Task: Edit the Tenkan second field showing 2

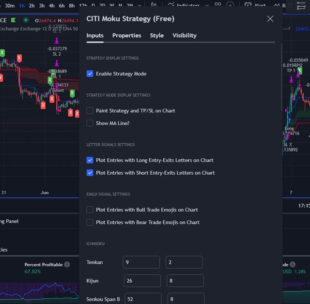Action: click(184, 262)
